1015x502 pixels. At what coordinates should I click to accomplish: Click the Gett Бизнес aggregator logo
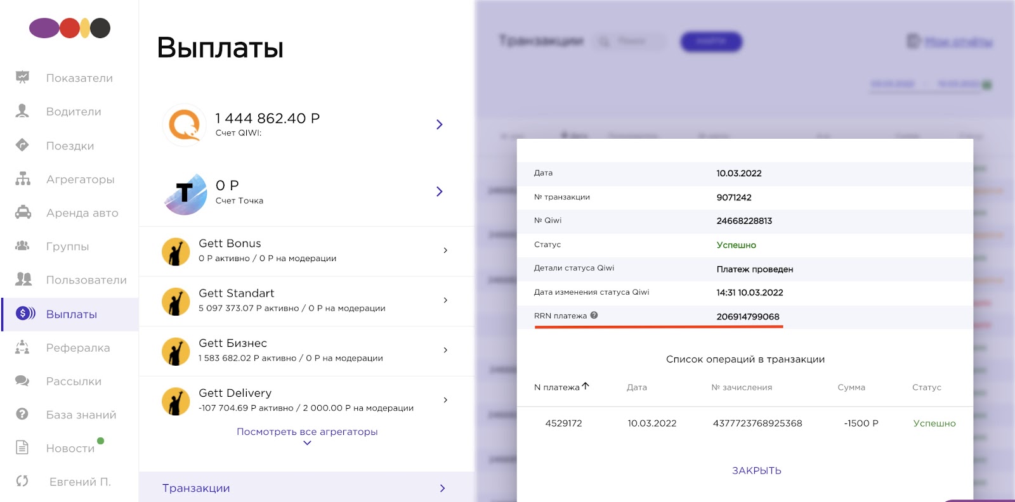[x=176, y=352]
